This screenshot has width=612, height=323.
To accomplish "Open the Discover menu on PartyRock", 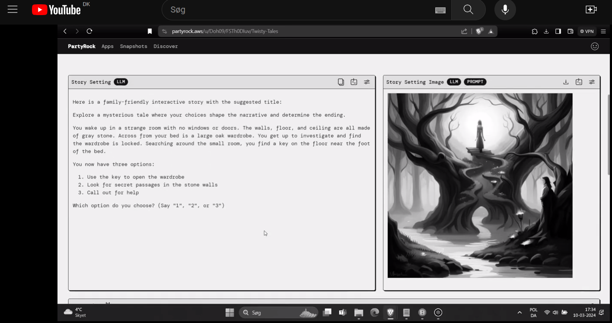I will click(x=166, y=46).
